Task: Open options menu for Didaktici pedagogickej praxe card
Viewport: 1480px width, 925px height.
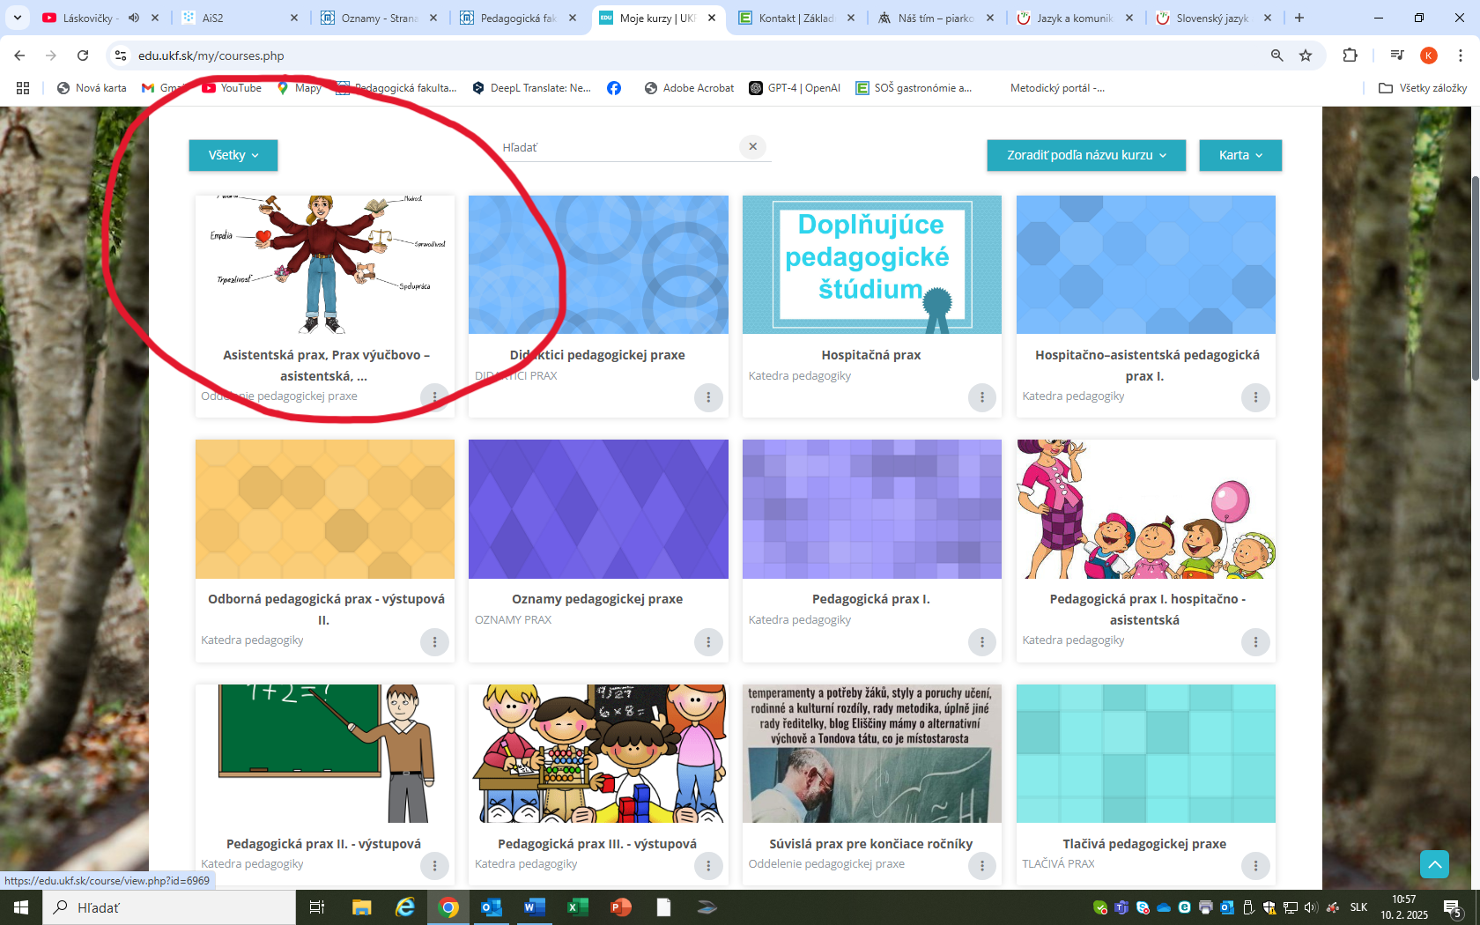Action: click(708, 397)
